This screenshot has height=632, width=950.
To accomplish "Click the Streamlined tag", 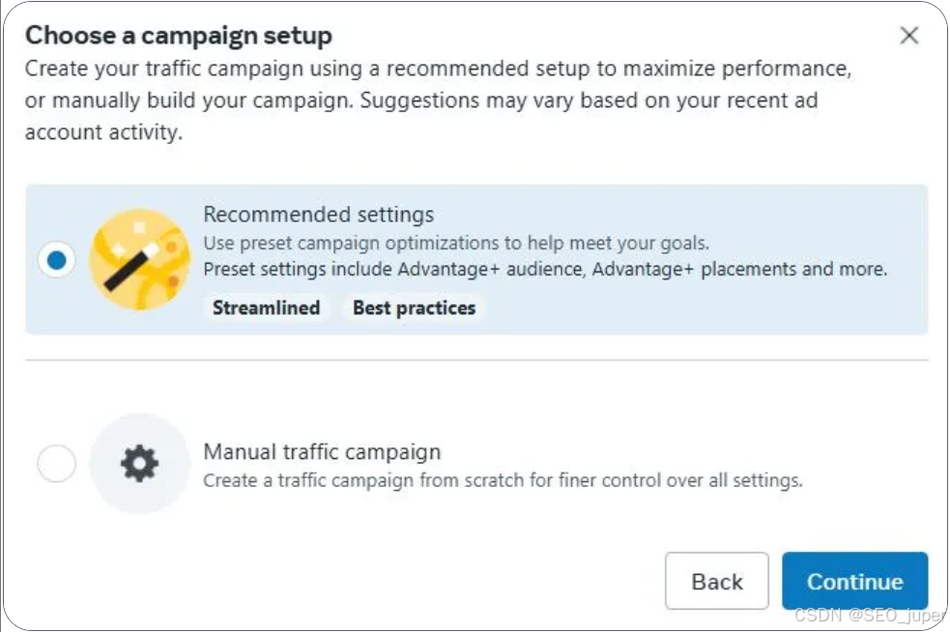I will click(266, 308).
